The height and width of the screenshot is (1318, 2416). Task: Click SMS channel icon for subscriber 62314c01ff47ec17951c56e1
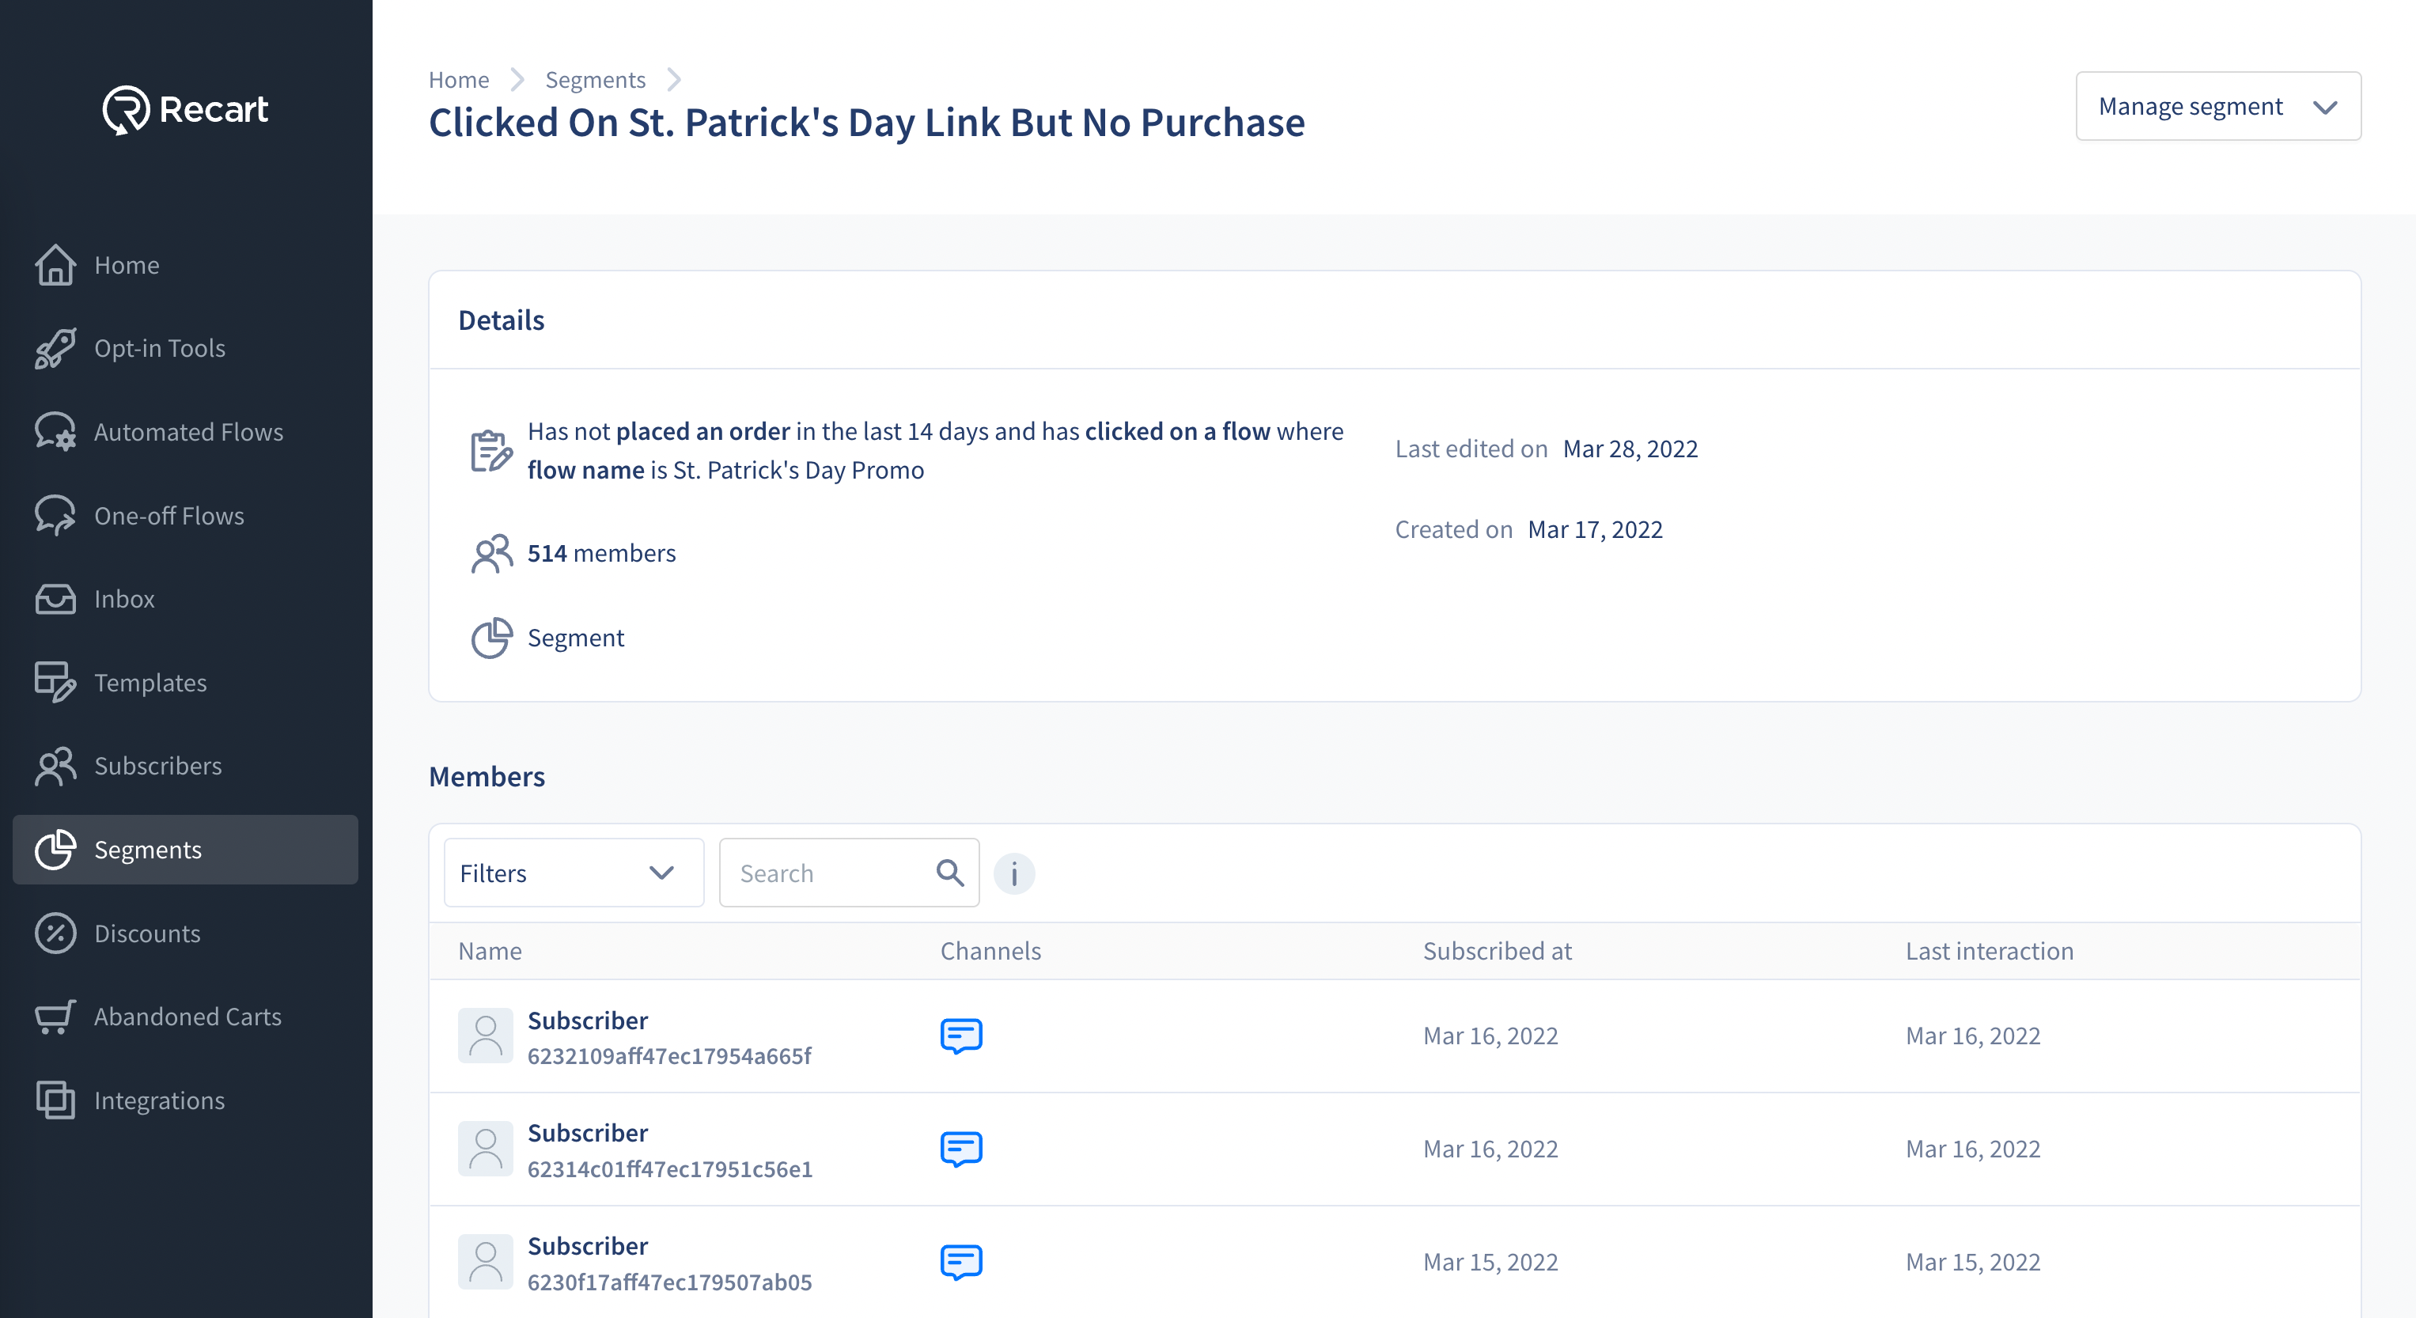click(961, 1149)
